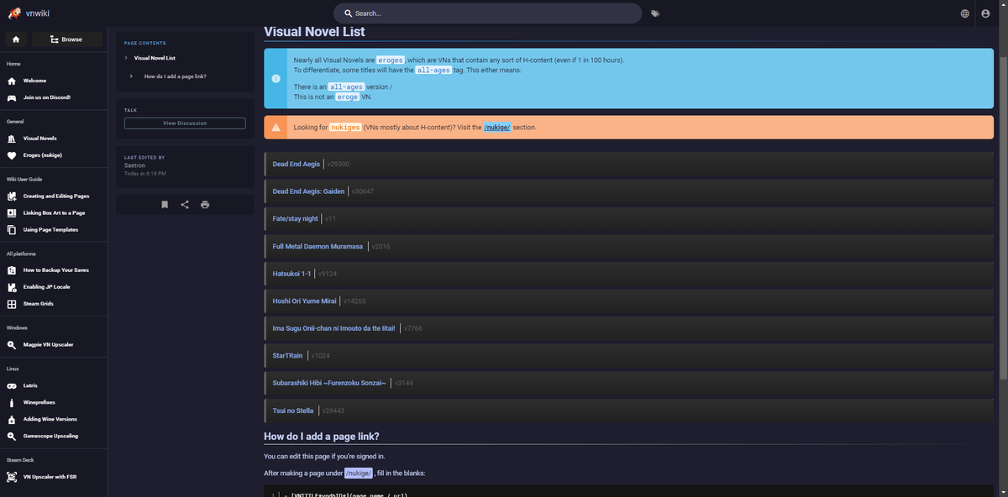The height and width of the screenshot is (497, 1008).
Task: Click the v29300 ID text
Action: [339, 164]
